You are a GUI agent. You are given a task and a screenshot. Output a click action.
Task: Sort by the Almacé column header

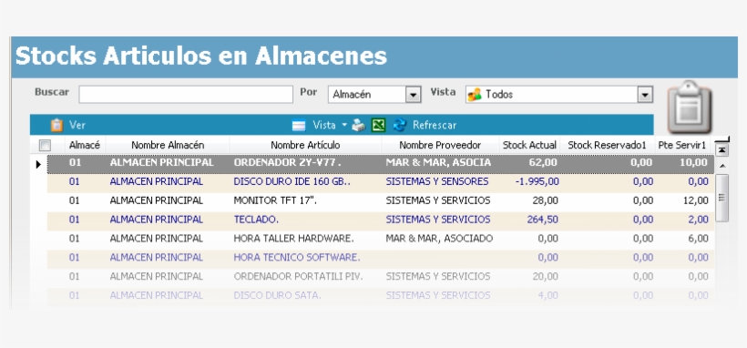pos(85,145)
